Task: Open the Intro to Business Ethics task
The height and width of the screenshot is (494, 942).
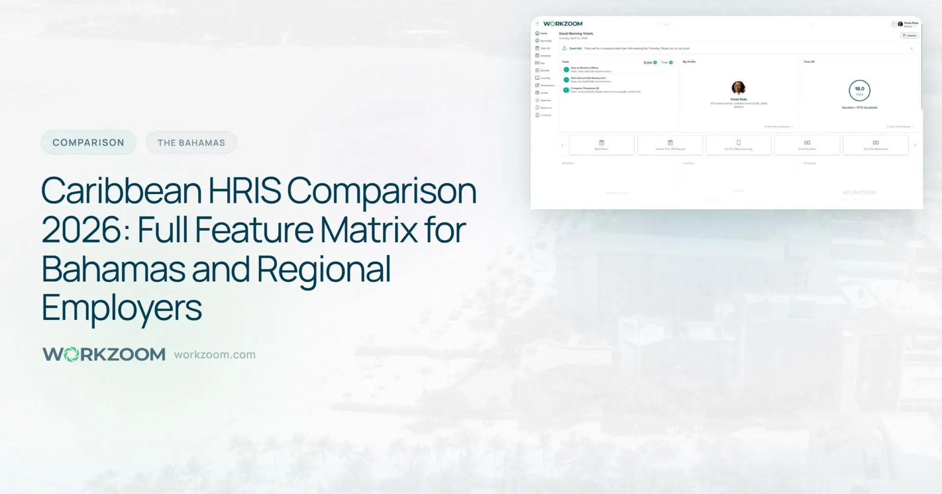Action: (588, 69)
